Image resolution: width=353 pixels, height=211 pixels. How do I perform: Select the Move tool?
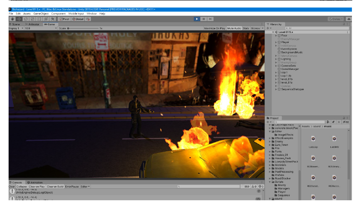point(19,19)
